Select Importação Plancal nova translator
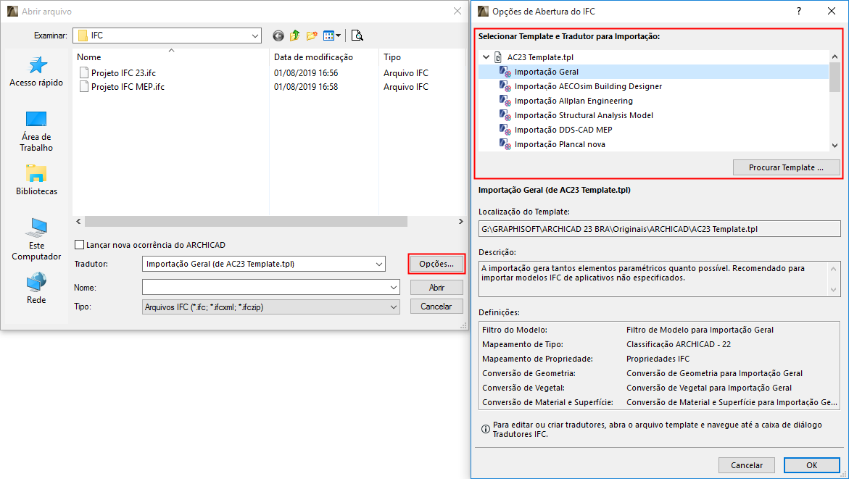849x479 pixels. click(560, 144)
